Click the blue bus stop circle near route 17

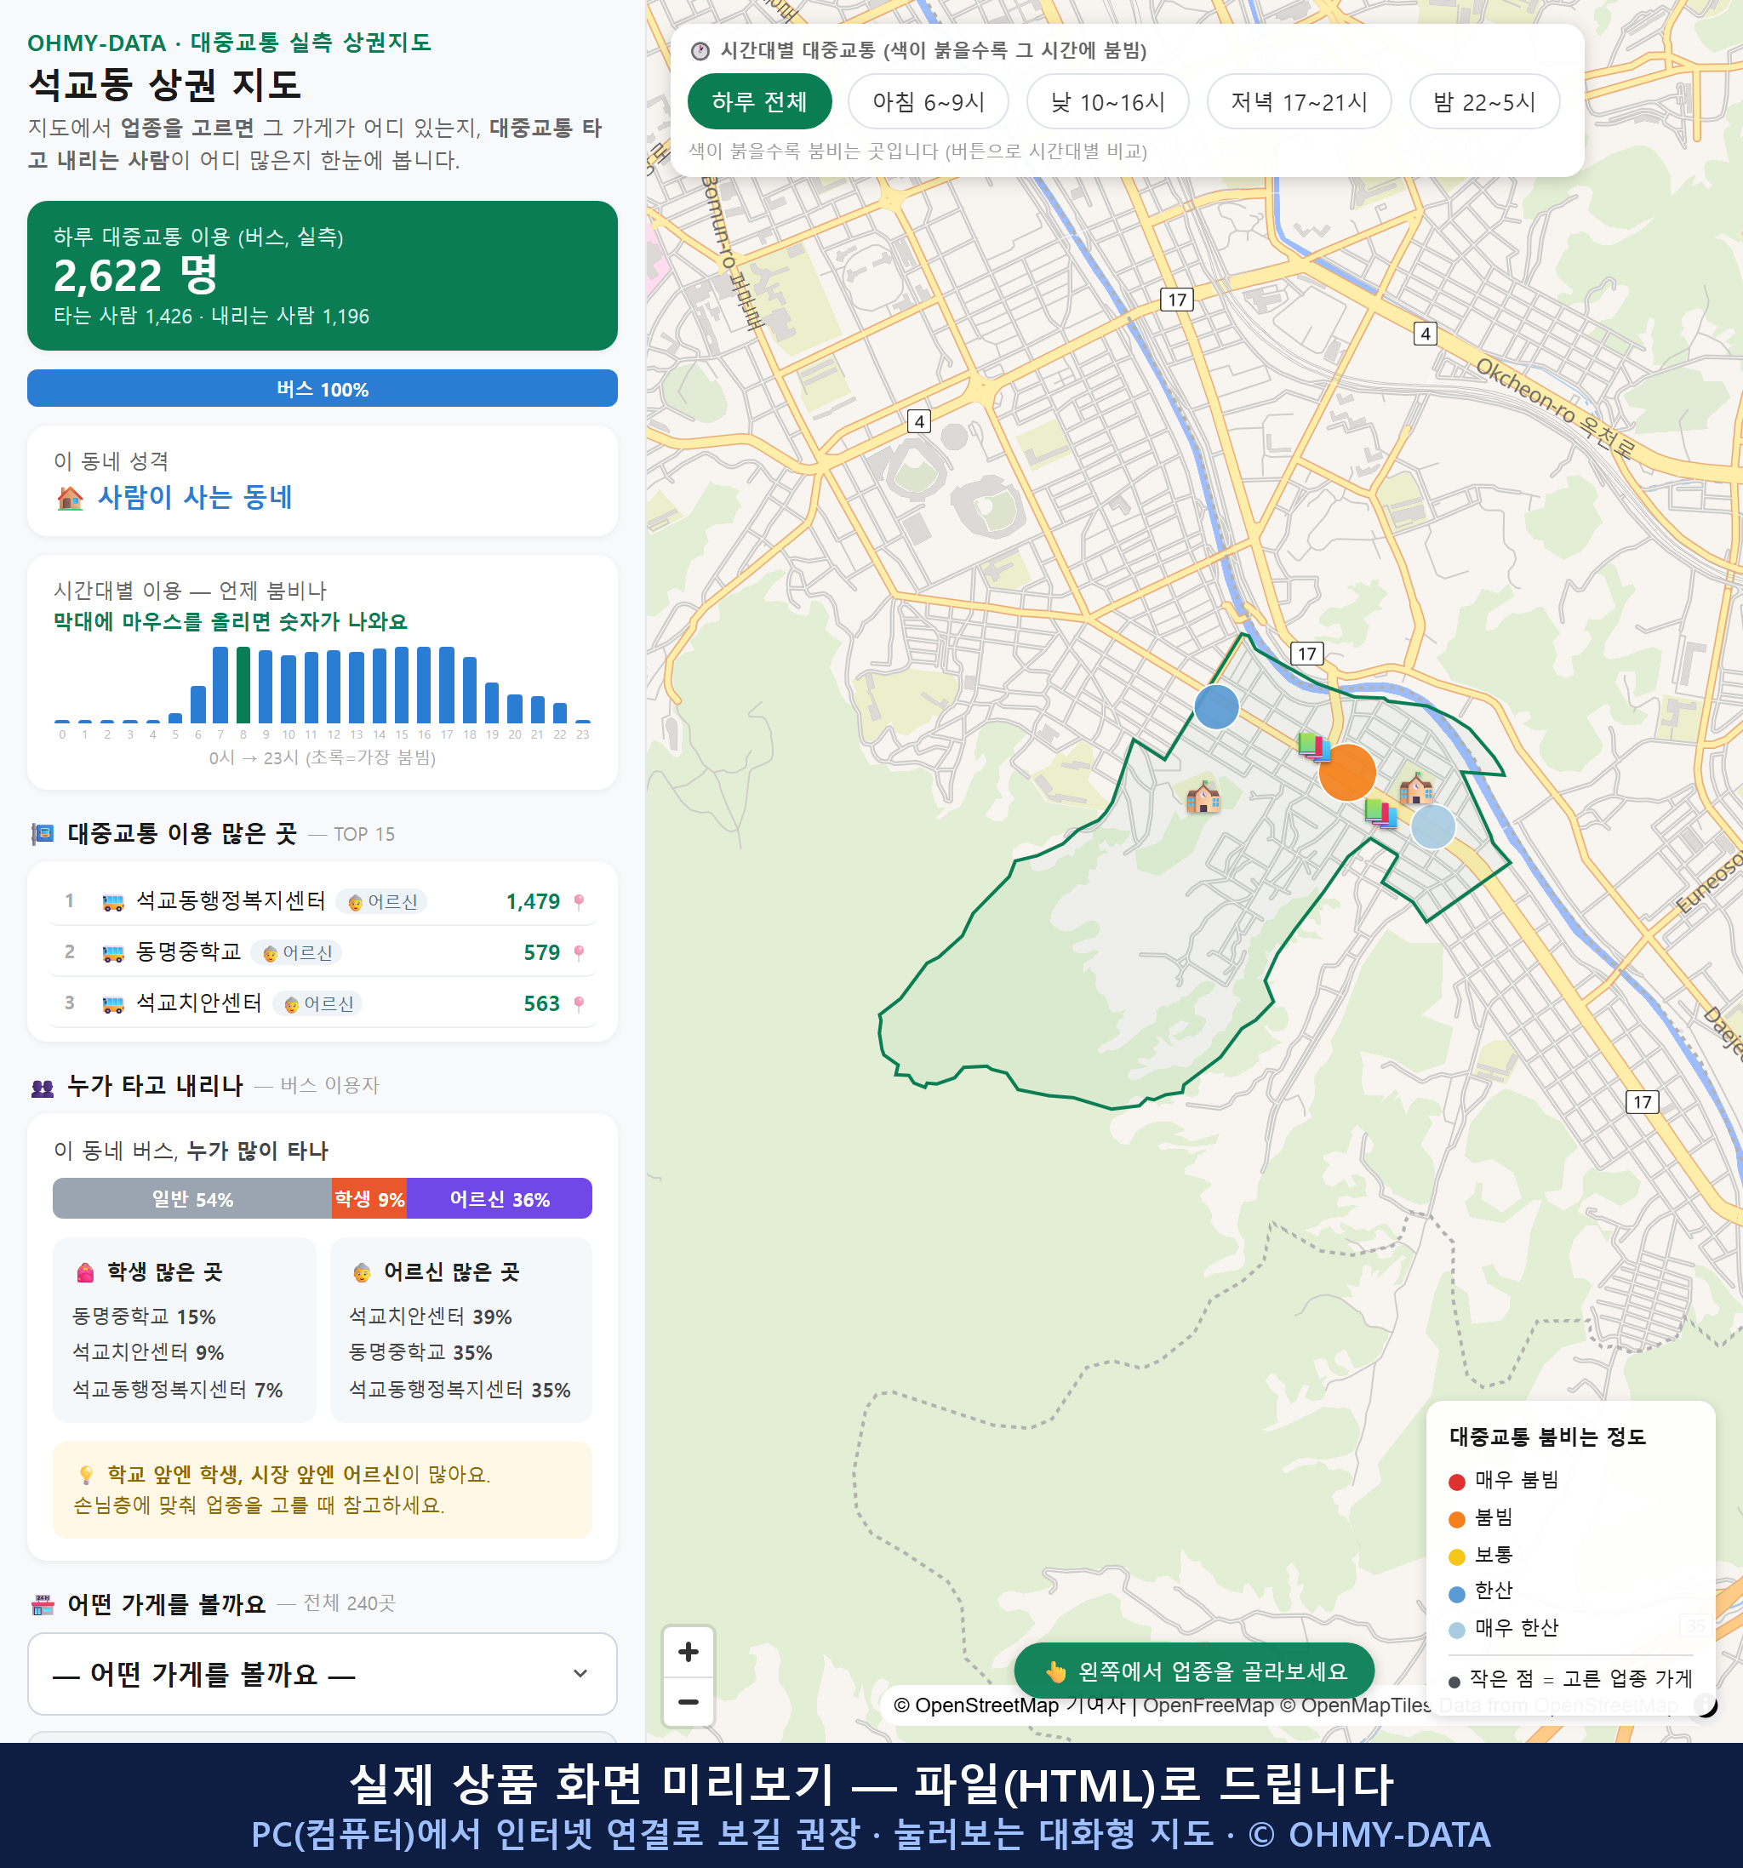pos(1216,706)
